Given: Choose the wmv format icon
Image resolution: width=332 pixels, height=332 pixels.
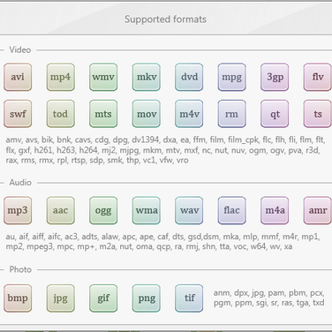Looking at the screenshot, I should [103, 77].
